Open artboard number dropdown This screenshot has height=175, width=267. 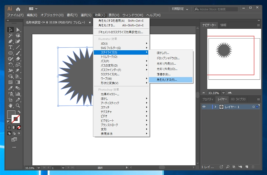63,168
